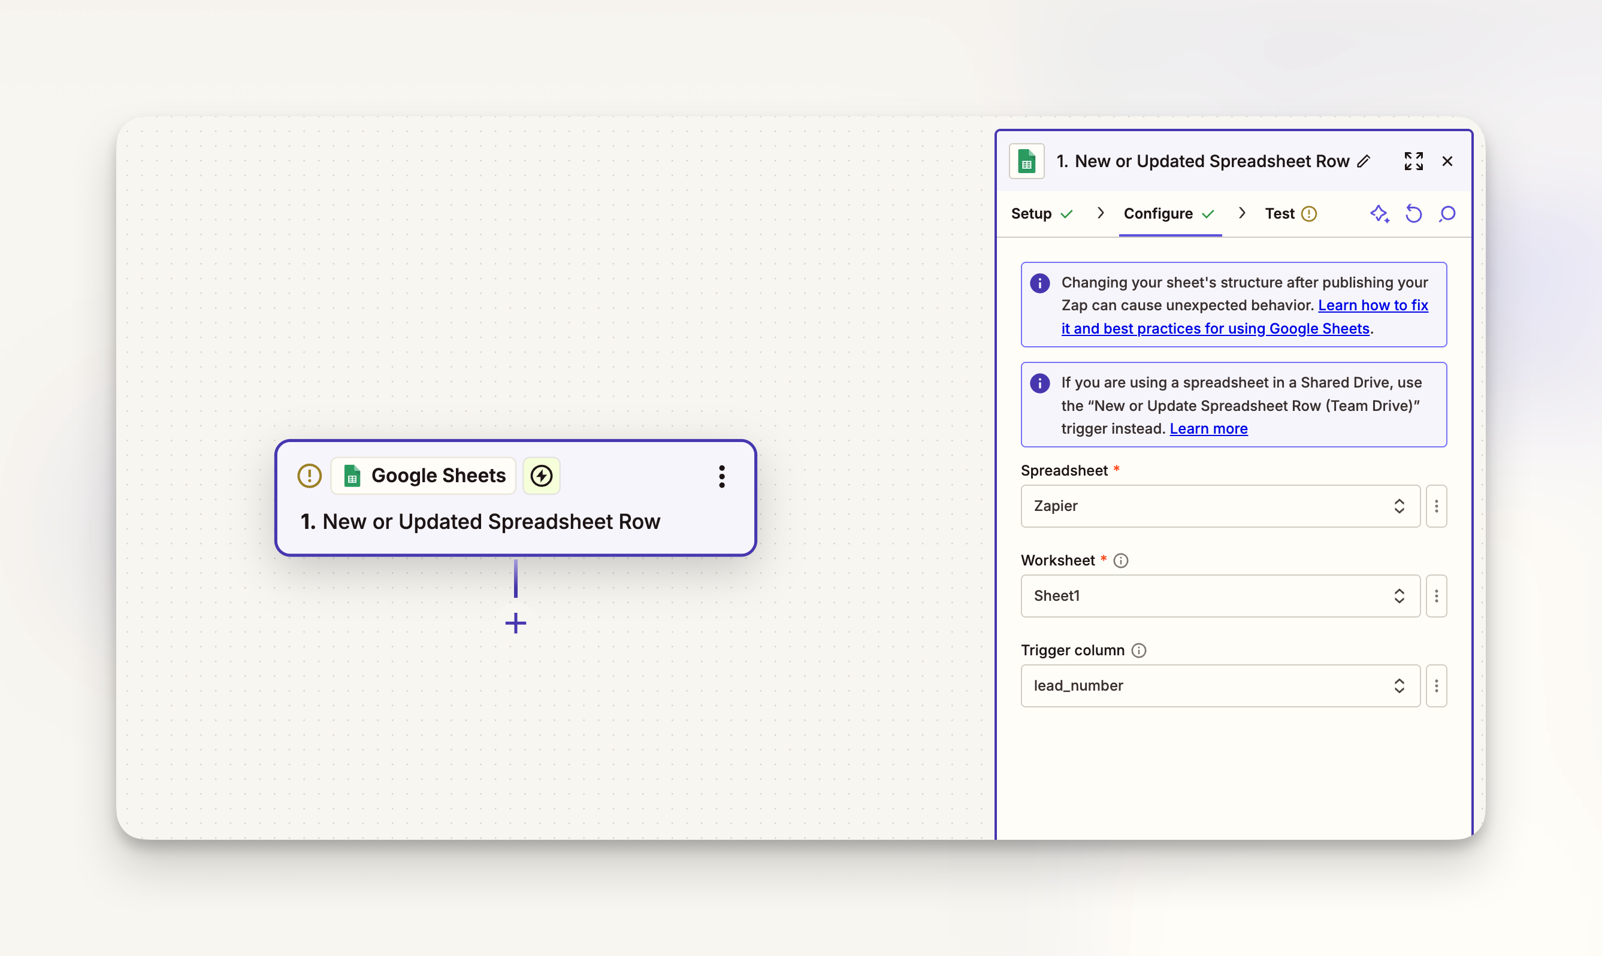1602x956 pixels.
Task: Click the AI sparkle icon in tab bar
Action: 1379,214
